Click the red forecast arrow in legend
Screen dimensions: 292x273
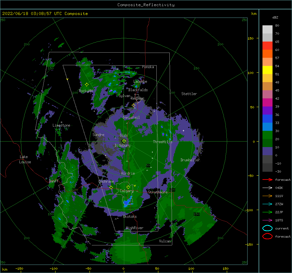(x=267, y=180)
